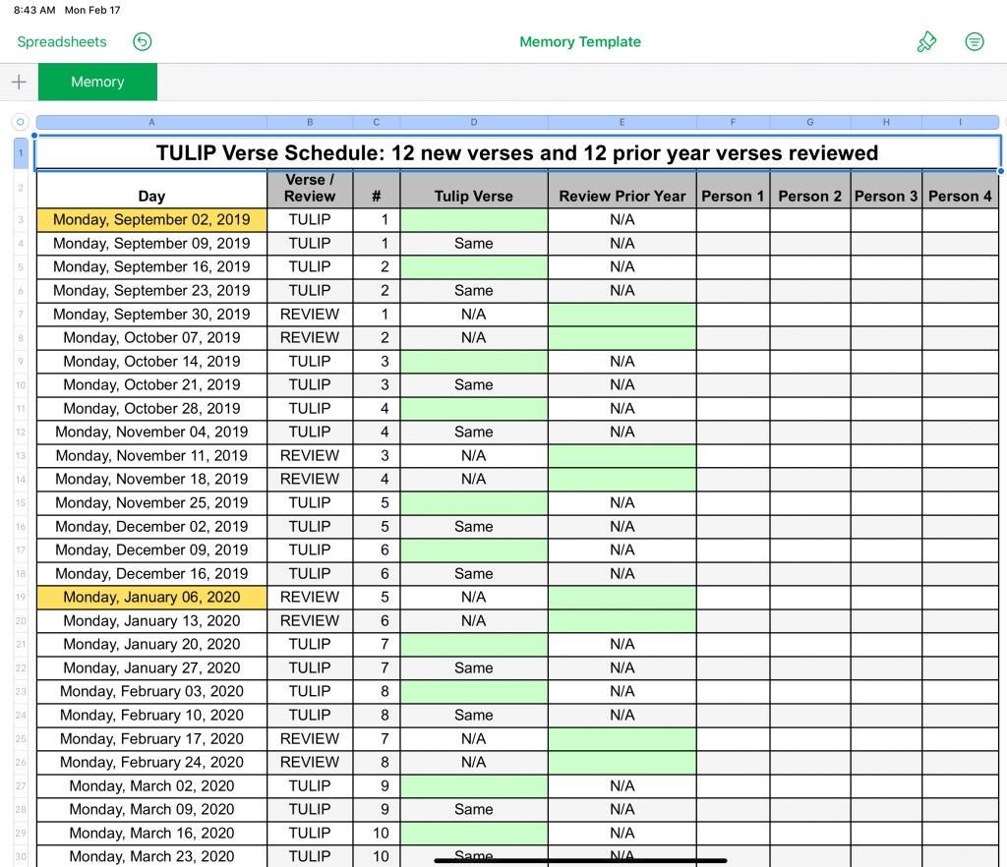Switch to the Memory sheet tab
The width and height of the screenshot is (1007, 867).
point(97,83)
